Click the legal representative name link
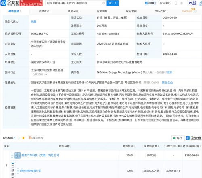The height and width of the screenshot is (178, 202). 34,21
